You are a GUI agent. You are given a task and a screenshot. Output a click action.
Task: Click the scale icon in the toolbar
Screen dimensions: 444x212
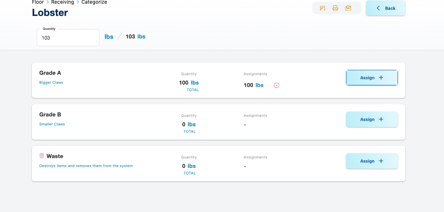(348, 8)
